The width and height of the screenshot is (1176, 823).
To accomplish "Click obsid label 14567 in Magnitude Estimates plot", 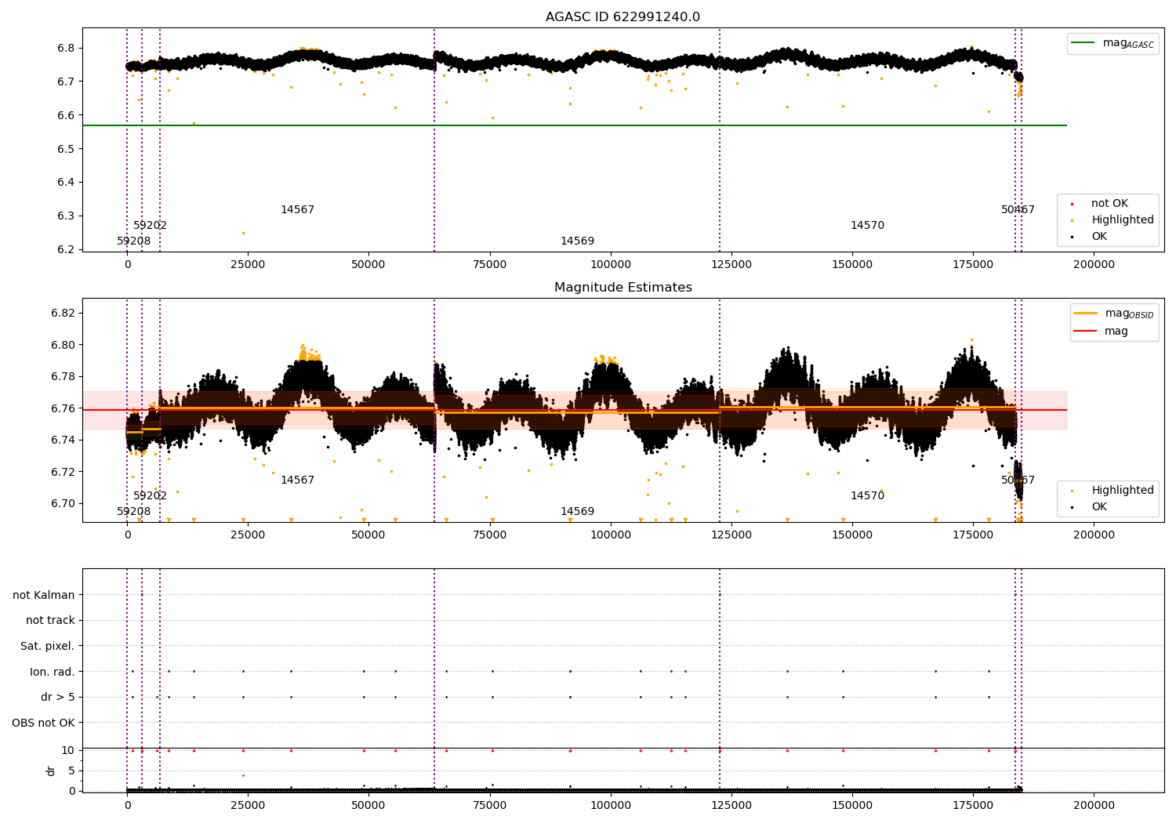I will pyautogui.click(x=297, y=480).
